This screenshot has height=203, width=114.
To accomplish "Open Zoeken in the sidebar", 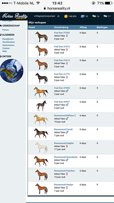I will coord(6,48).
